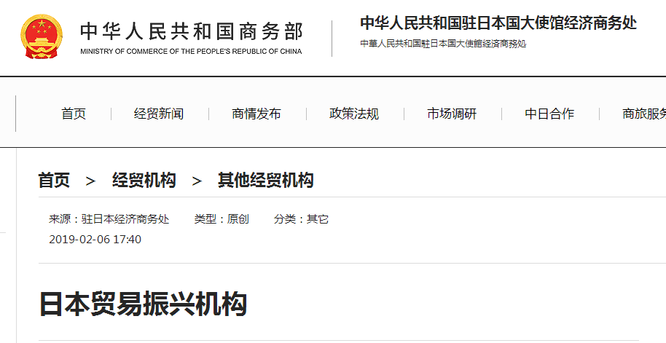Open 商旅服务 navigation item
The image size is (666, 343).
644,114
